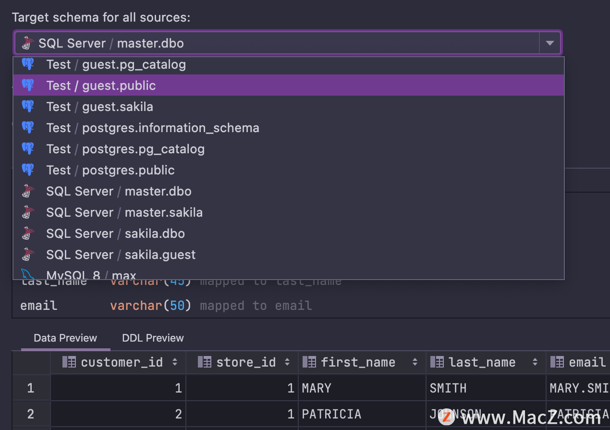Select row number 2 in the preview table
The image size is (610, 430).
[x=31, y=414]
